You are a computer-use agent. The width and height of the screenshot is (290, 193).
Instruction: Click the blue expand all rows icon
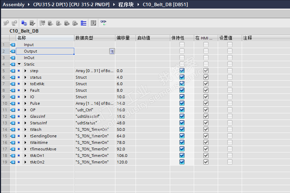(x=84, y=23)
